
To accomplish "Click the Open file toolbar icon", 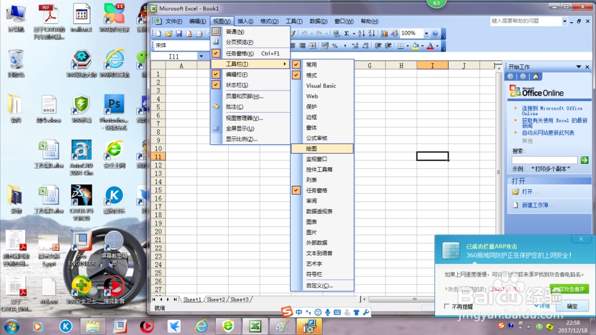I will click(169, 34).
